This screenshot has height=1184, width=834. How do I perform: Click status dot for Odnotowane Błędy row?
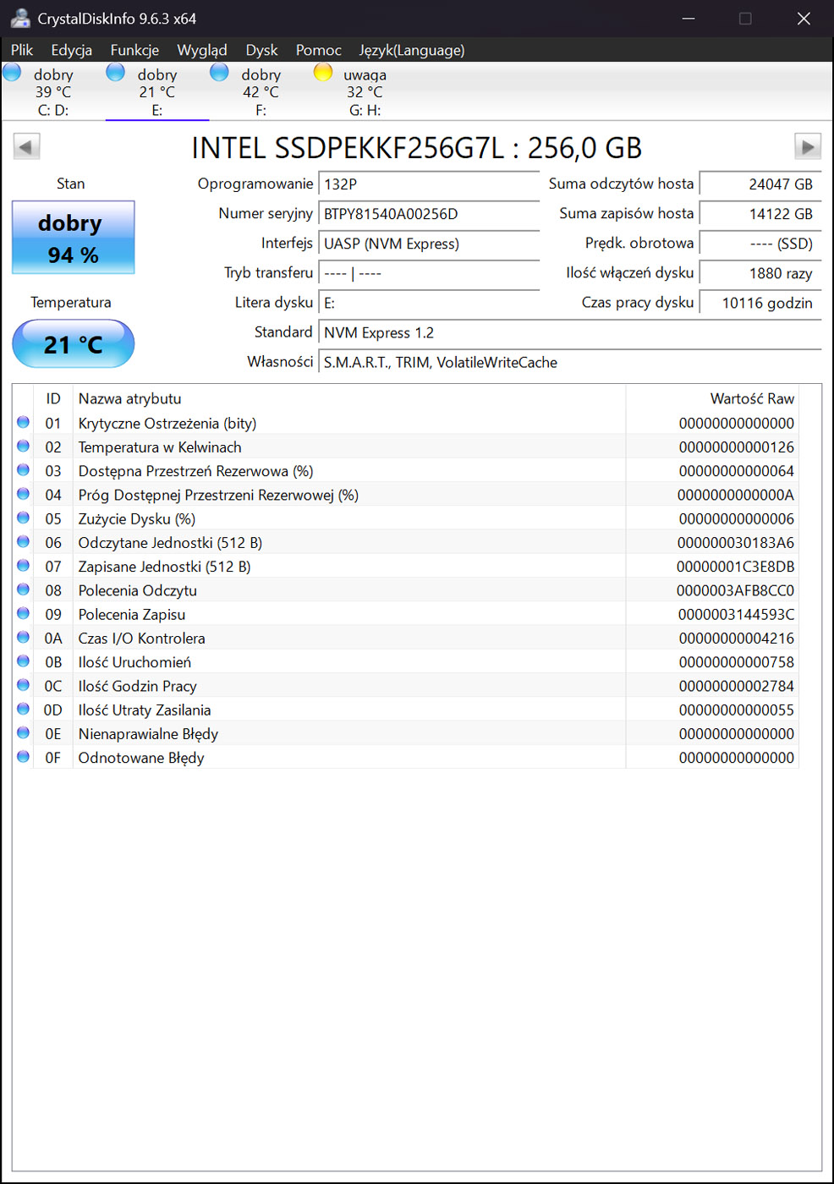click(x=23, y=756)
